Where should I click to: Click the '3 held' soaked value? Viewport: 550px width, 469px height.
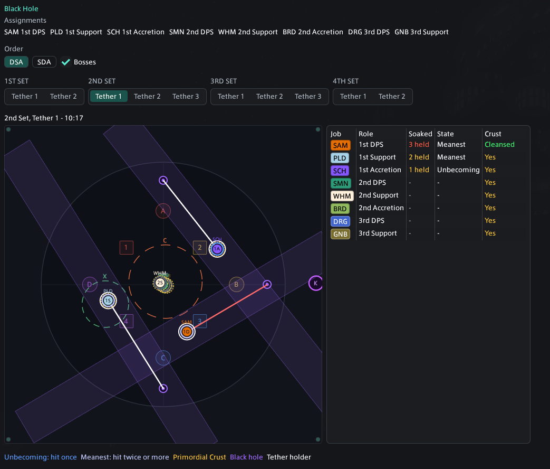(419, 144)
